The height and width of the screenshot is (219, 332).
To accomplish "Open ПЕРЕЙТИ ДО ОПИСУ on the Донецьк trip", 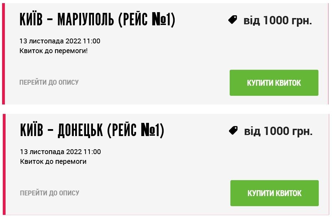I will [49, 193].
